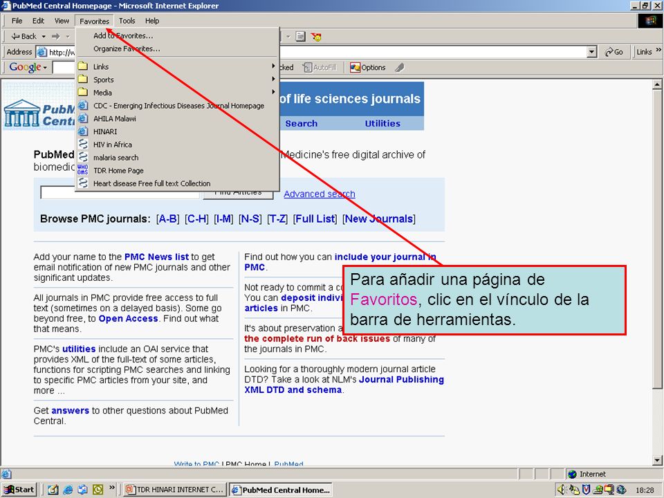Open the Address bar URL dropdown
Screen dimensions: 664x498
592,52
